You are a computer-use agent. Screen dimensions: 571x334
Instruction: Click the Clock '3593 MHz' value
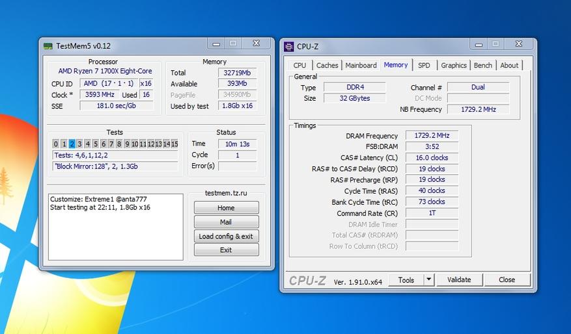100,95
